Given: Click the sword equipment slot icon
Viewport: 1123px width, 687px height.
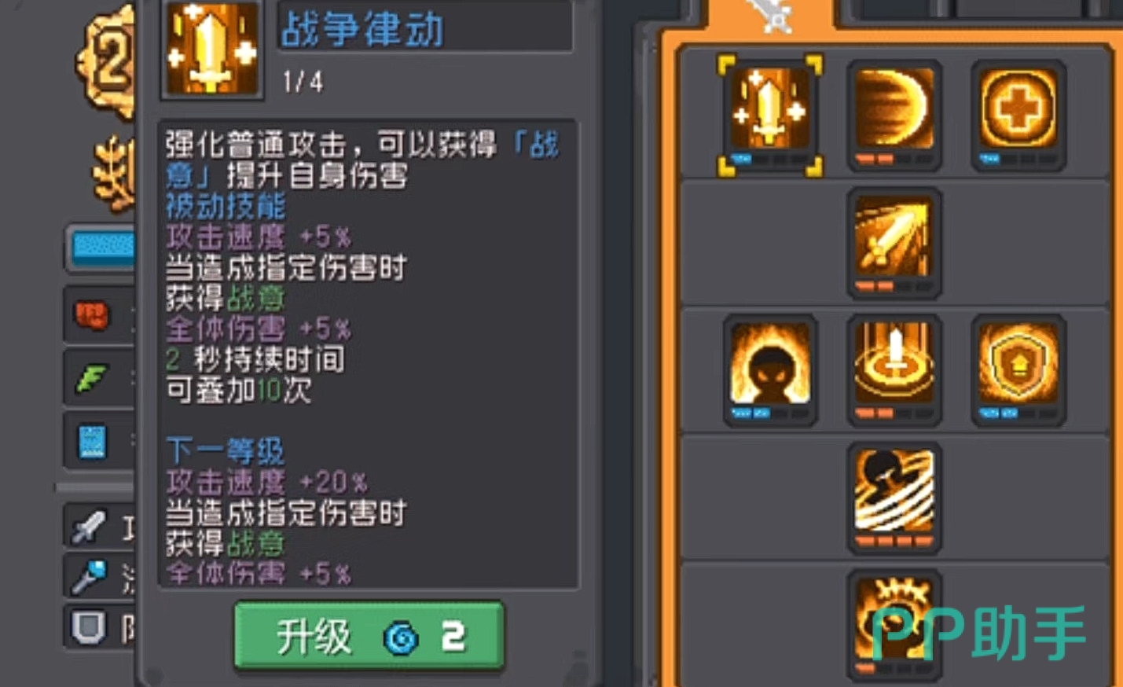Looking at the screenshot, I should click(88, 527).
